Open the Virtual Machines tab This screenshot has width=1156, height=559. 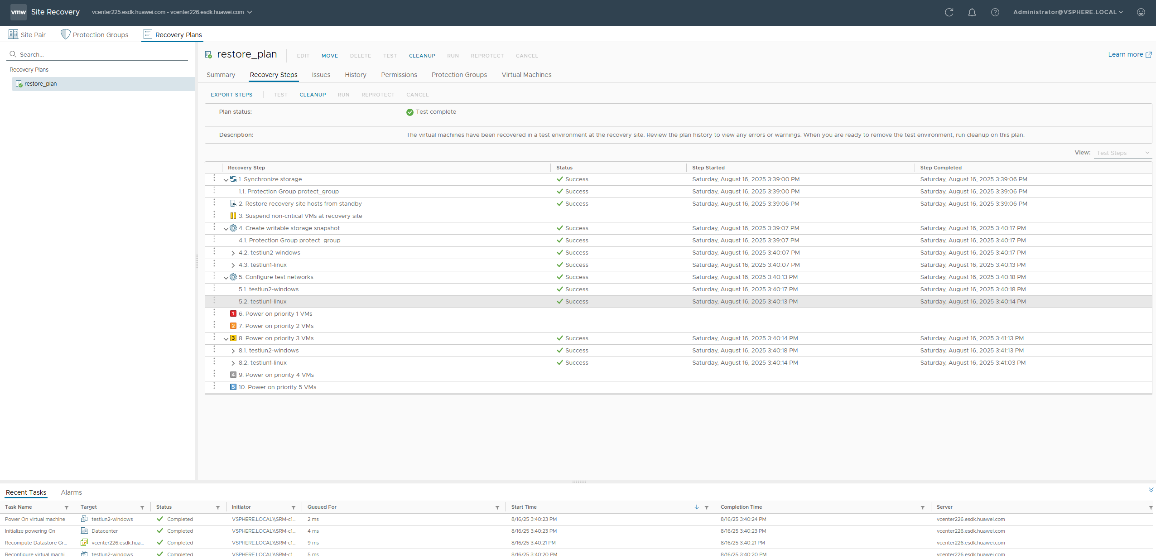[526, 75]
